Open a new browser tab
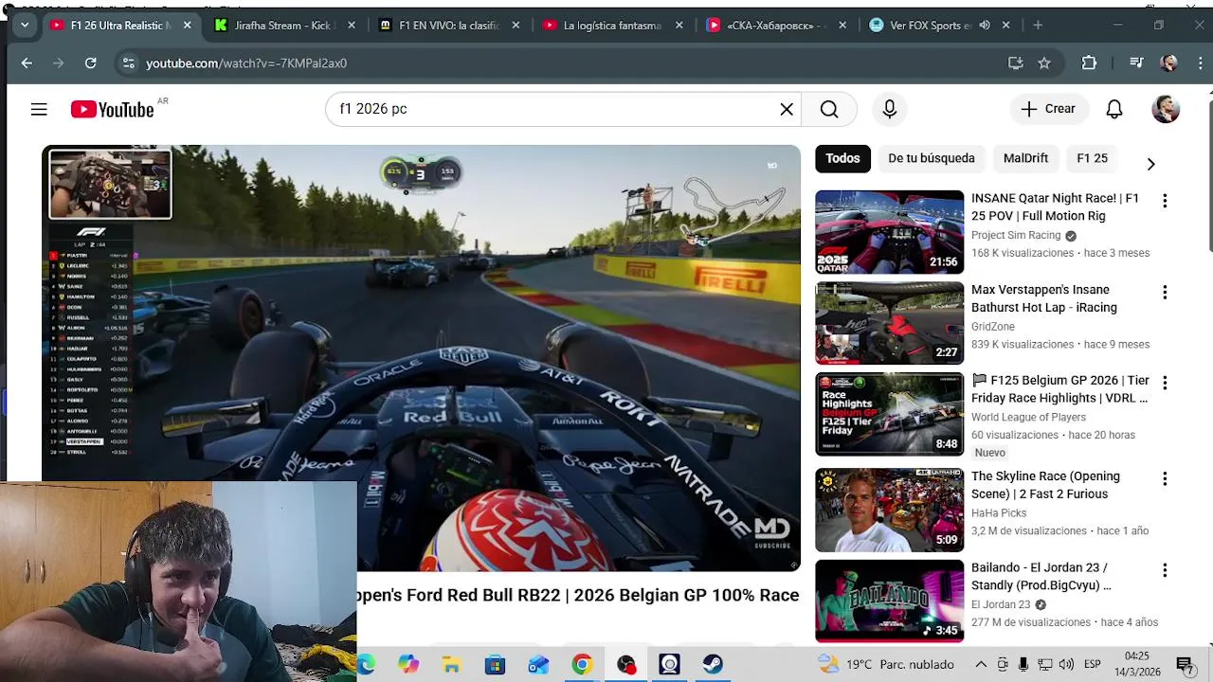Image resolution: width=1213 pixels, height=682 pixels. point(1038,25)
